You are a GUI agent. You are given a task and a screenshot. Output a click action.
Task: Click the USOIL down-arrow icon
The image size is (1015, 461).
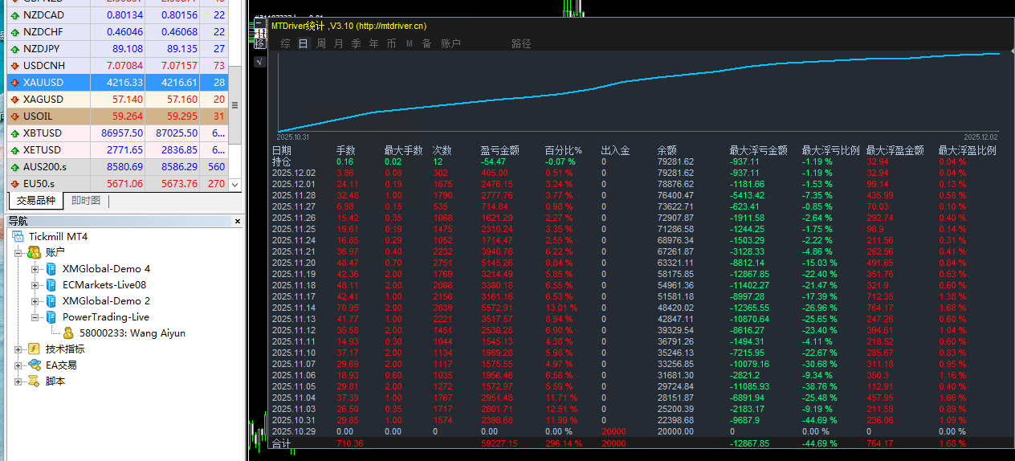click(x=15, y=116)
